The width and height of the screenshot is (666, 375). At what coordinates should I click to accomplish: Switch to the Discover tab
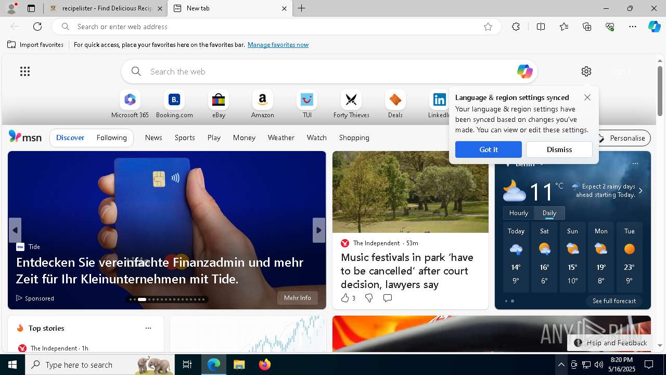tap(70, 137)
